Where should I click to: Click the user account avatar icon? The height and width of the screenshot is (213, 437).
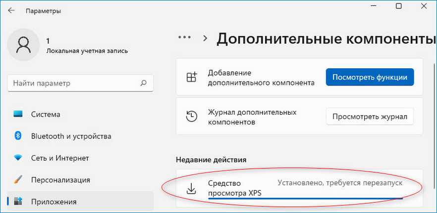(x=23, y=45)
